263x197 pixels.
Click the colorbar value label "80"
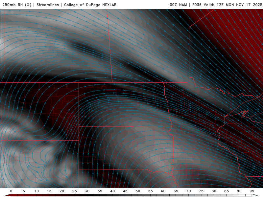214,191
